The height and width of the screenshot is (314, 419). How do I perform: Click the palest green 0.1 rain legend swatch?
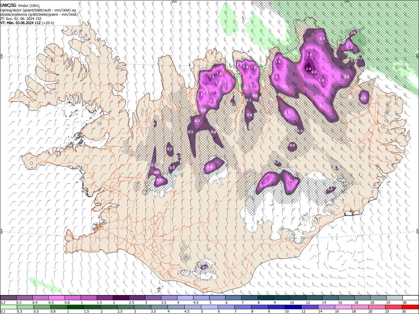(8, 307)
